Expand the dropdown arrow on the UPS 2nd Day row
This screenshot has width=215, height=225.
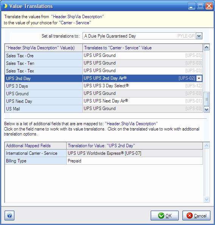(199, 78)
